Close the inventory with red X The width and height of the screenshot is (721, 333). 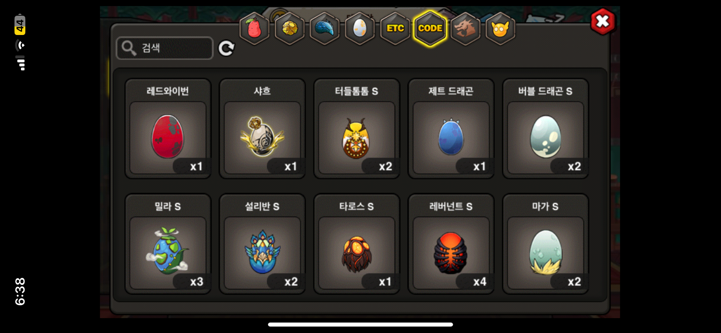[x=602, y=21]
